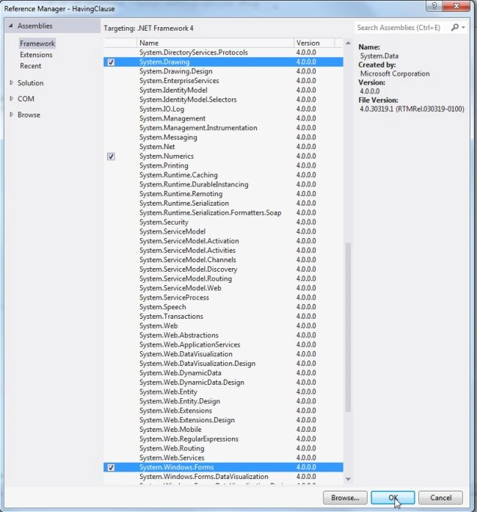Select System.Web.RegularExpressions row
This screenshot has width=477, height=512.
[x=224, y=439]
